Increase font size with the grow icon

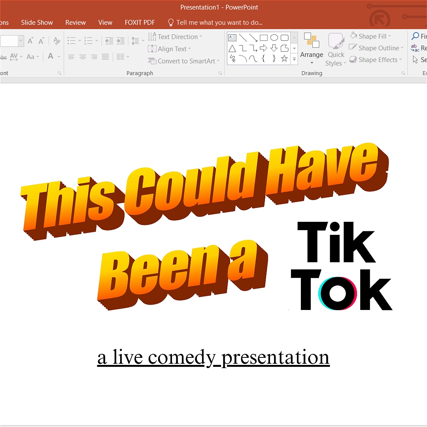click(x=30, y=41)
